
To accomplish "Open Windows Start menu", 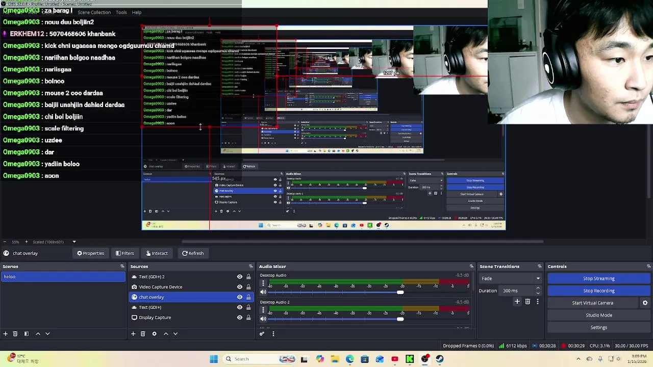I will coord(214,359).
